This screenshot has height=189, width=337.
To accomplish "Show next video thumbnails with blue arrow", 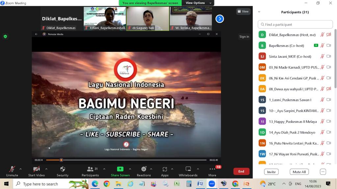I will (220, 19).
